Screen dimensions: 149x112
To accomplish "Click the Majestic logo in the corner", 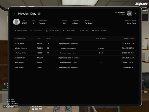I will click(x=141, y=4).
